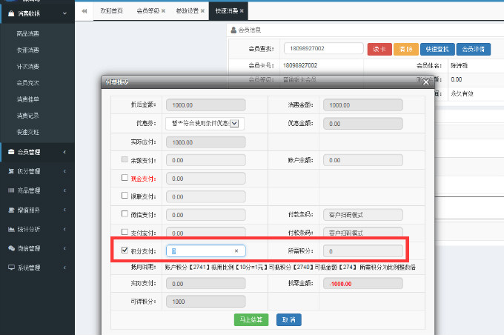Click the 可得积分 value 1000

coord(179,302)
